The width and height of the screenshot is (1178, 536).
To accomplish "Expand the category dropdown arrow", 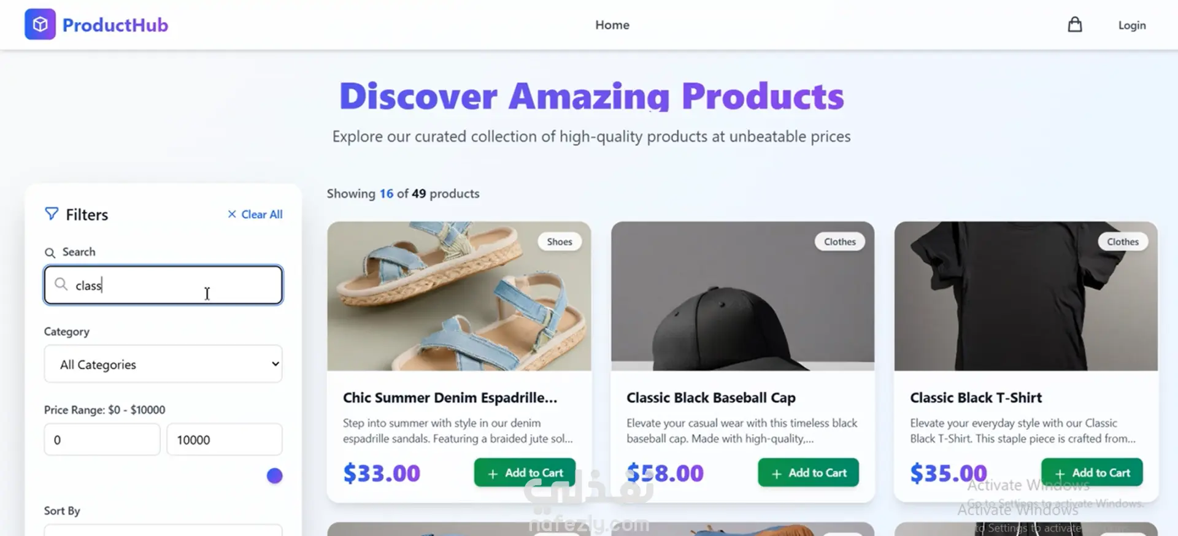I will (x=275, y=364).
